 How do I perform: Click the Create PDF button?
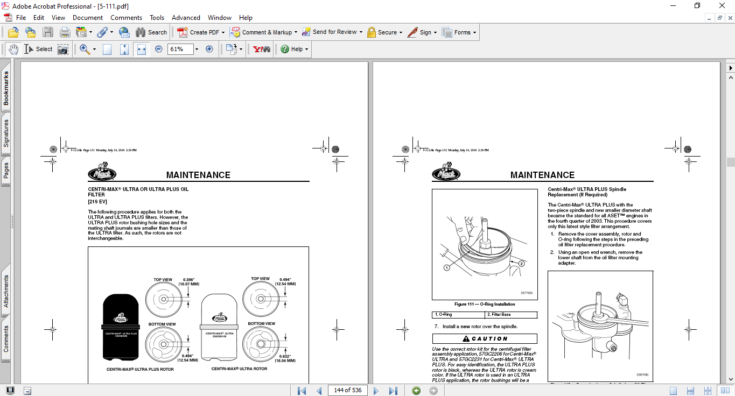point(199,32)
